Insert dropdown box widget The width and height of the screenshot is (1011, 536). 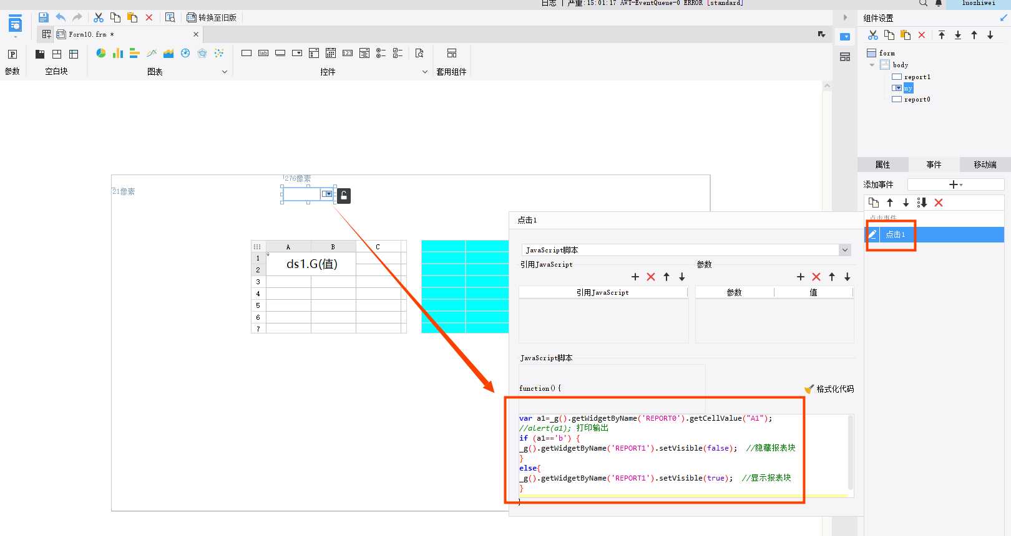[297, 53]
